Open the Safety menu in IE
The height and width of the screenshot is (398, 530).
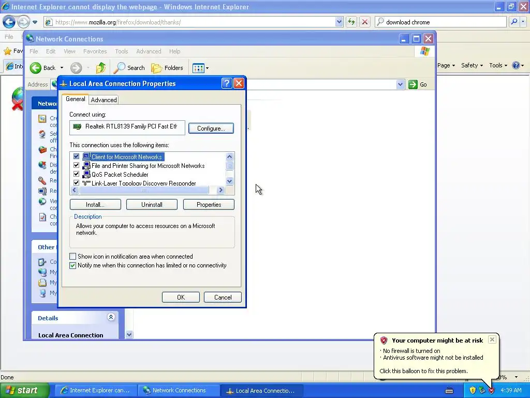472,65
